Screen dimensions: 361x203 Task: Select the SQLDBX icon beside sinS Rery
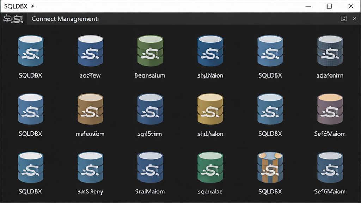[x=31, y=167]
